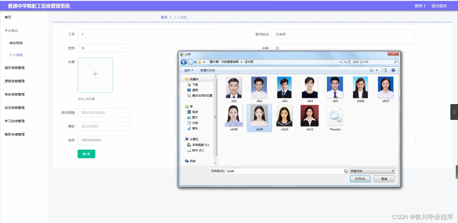This screenshot has height=223, width=458.
Task: Open the 性别 dropdown showing 女
Action: pos(103,48)
